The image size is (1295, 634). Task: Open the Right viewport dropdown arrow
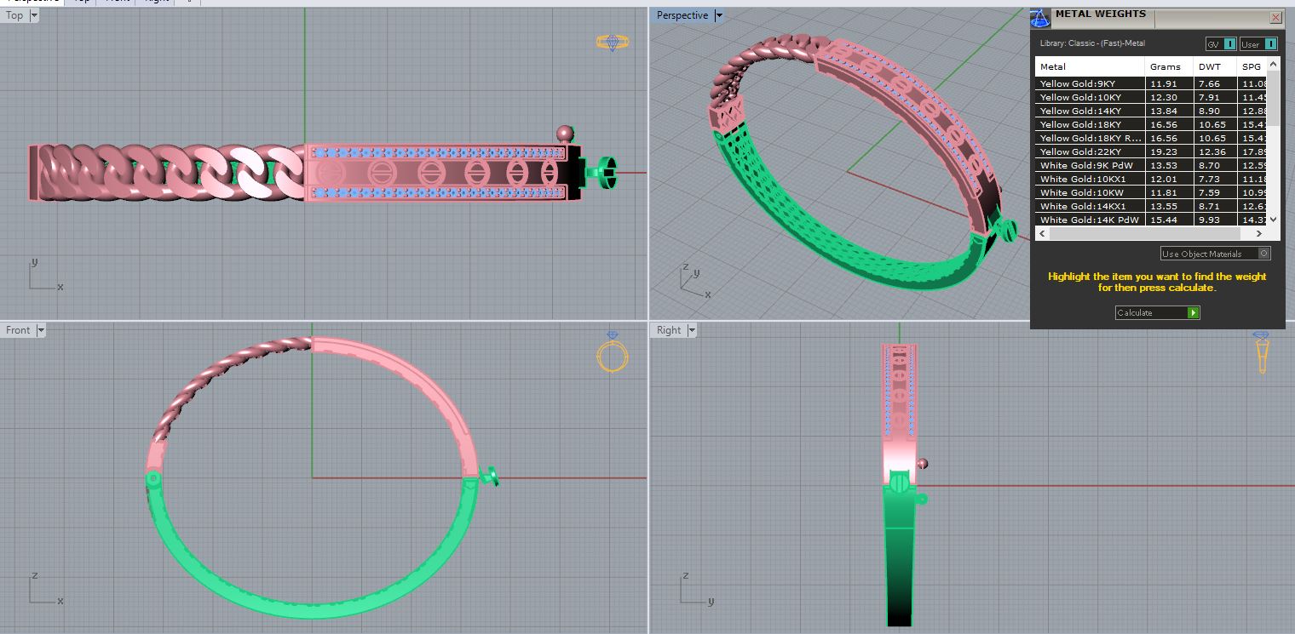tap(691, 330)
